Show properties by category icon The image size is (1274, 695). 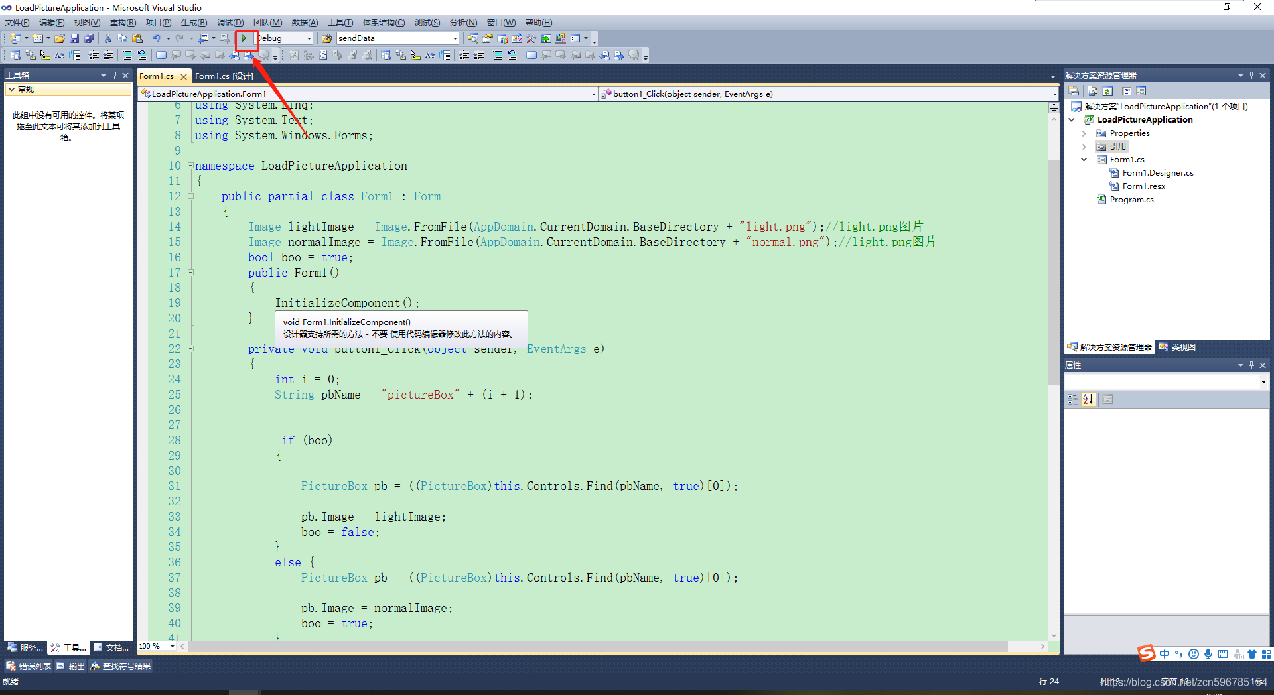click(x=1073, y=399)
